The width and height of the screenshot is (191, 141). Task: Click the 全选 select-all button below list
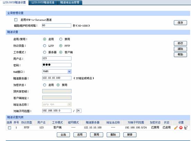pyautogui.click(x=63, y=135)
